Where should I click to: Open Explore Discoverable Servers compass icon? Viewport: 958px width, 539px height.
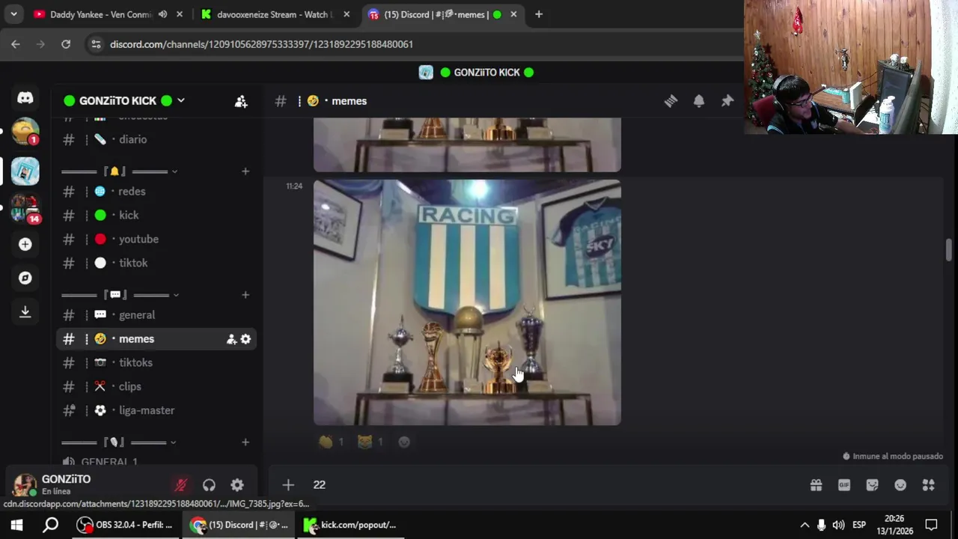pos(25,278)
